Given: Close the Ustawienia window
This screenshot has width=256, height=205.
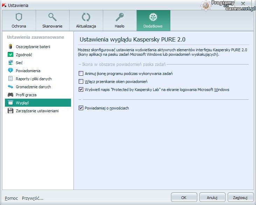Looking at the screenshot, I should [x=243, y=3].
